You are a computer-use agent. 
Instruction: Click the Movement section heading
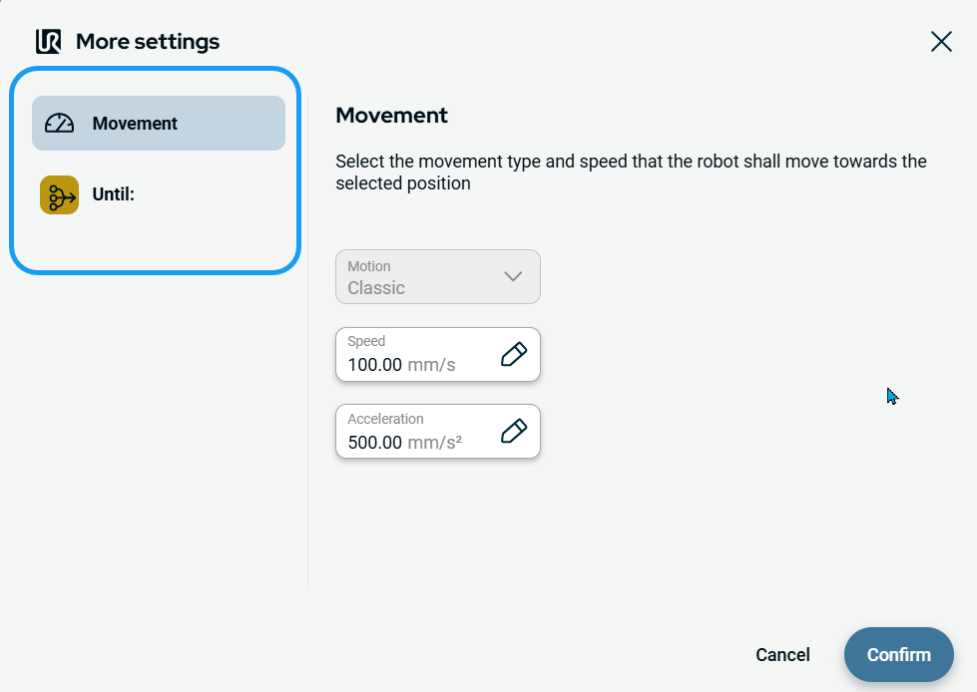[391, 115]
